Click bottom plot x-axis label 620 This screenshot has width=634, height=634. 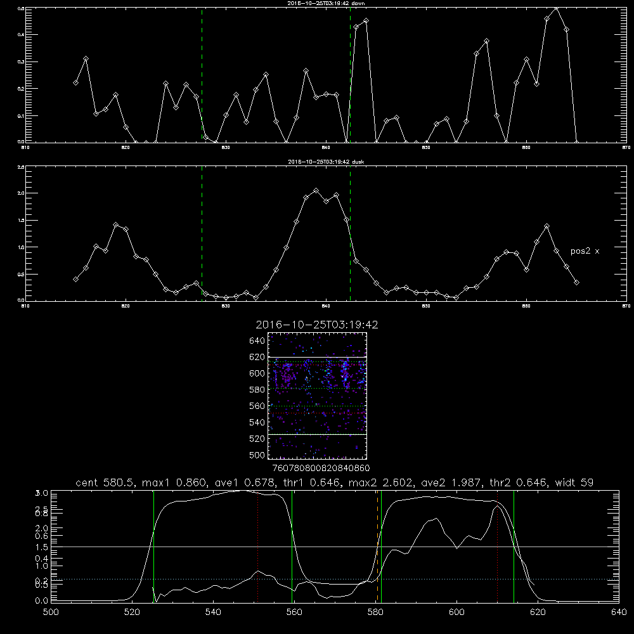pyautogui.click(x=538, y=612)
